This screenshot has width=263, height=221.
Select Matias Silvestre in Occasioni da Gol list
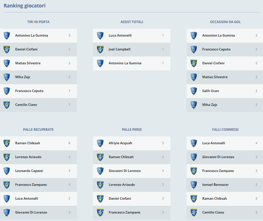point(215,77)
